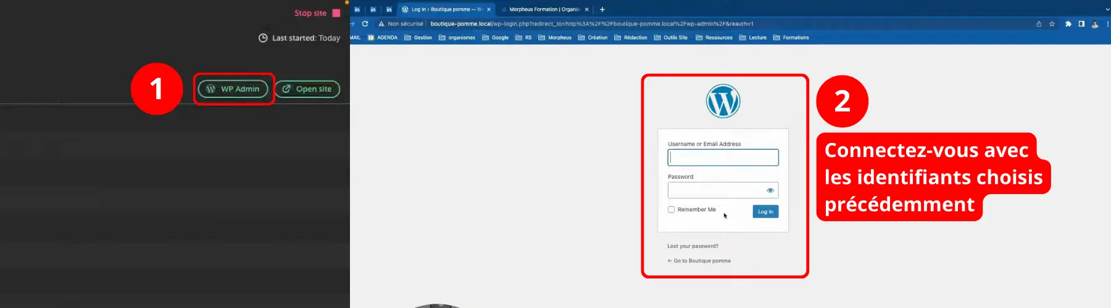Click the WordPress logo above login form
Viewport: 1111px width, 308px height.
(x=723, y=101)
